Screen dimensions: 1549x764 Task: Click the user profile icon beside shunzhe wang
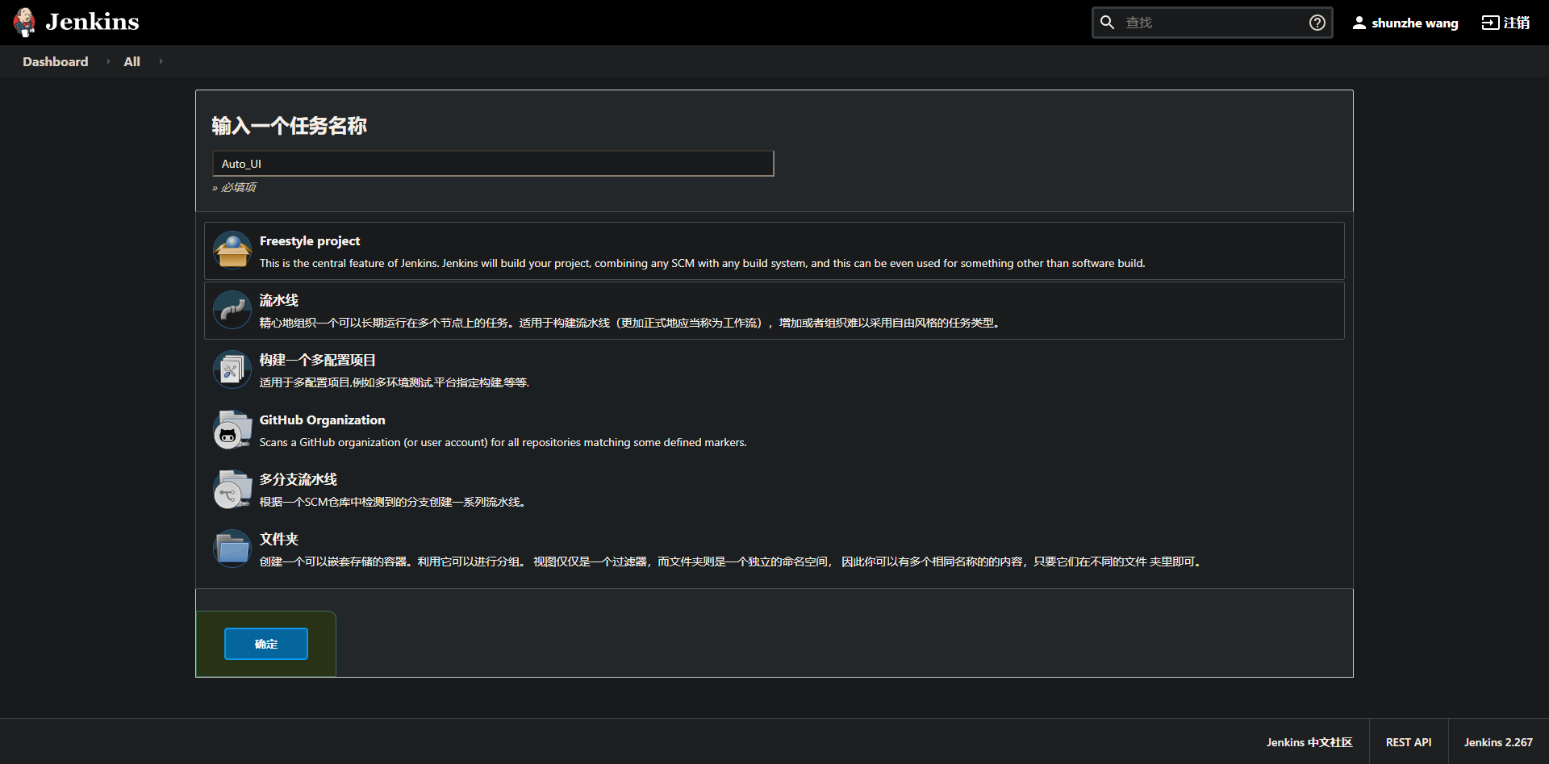point(1359,23)
